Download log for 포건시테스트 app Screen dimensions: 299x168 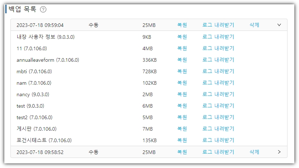pos(218,140)
